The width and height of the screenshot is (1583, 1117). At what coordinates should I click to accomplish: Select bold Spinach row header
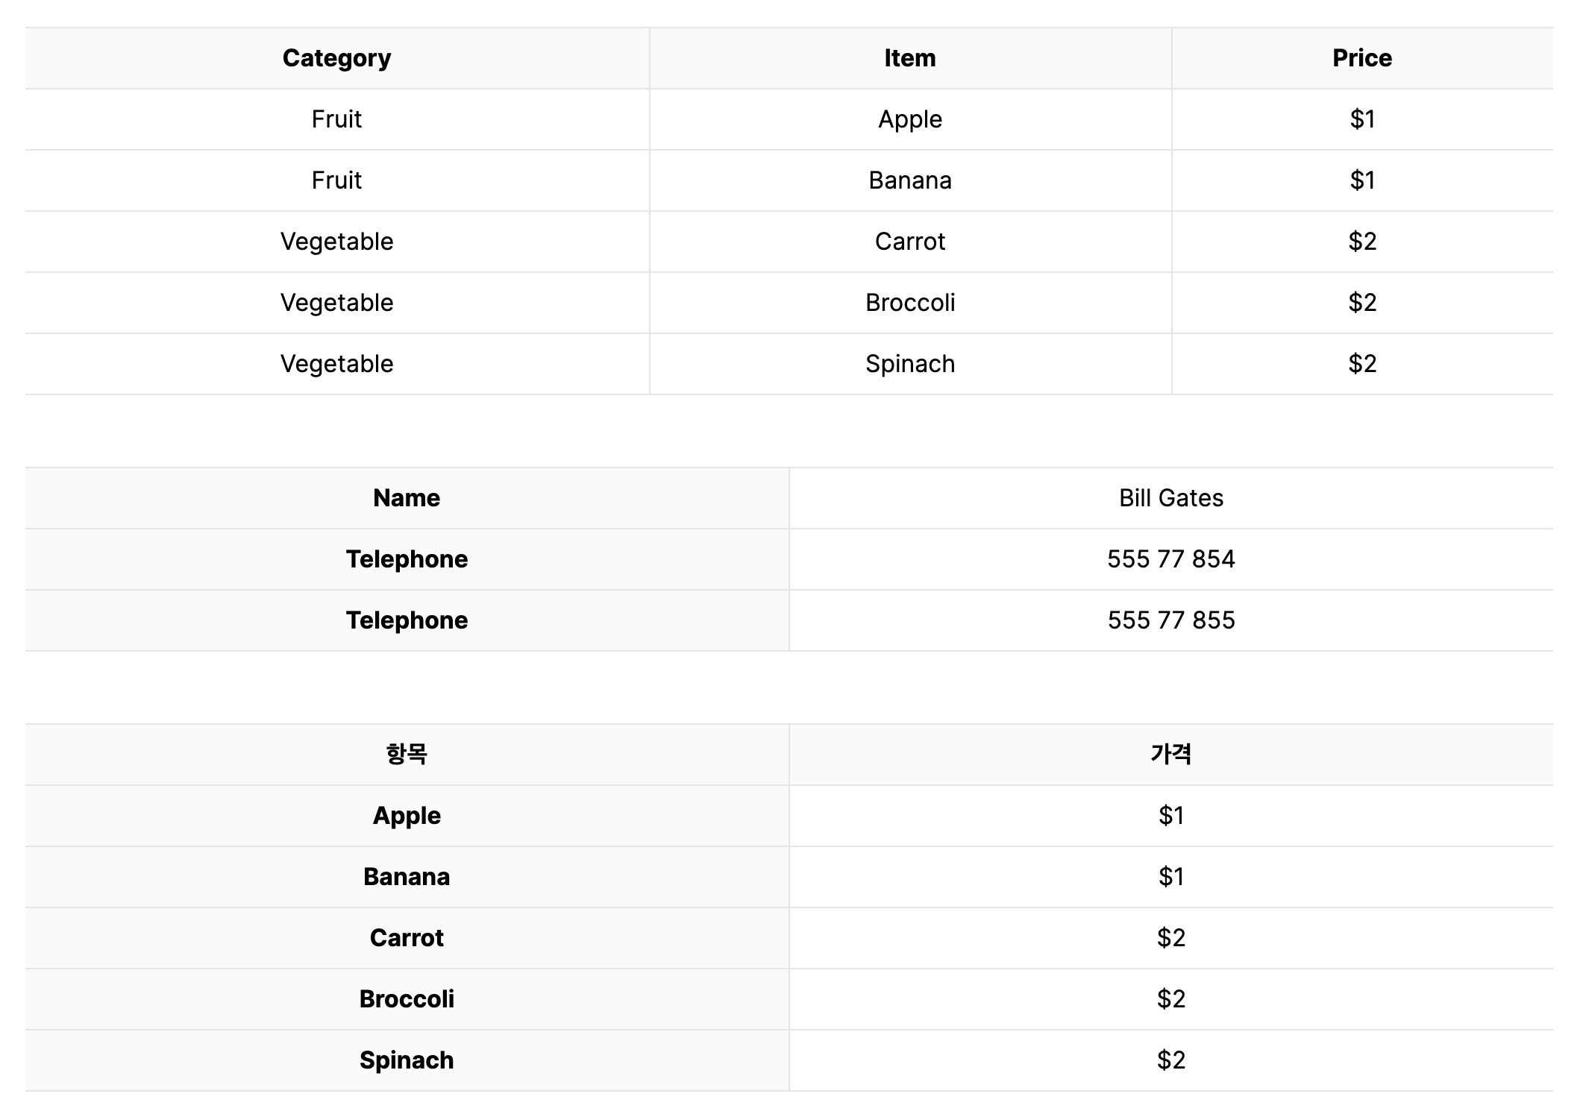(407, 1060)
